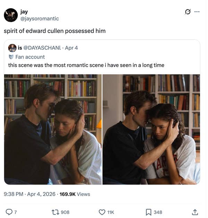The width and height of the screenshot is (208, 218).
Task: Open the right photo in quoted tweet
Action: pos(151,129)
